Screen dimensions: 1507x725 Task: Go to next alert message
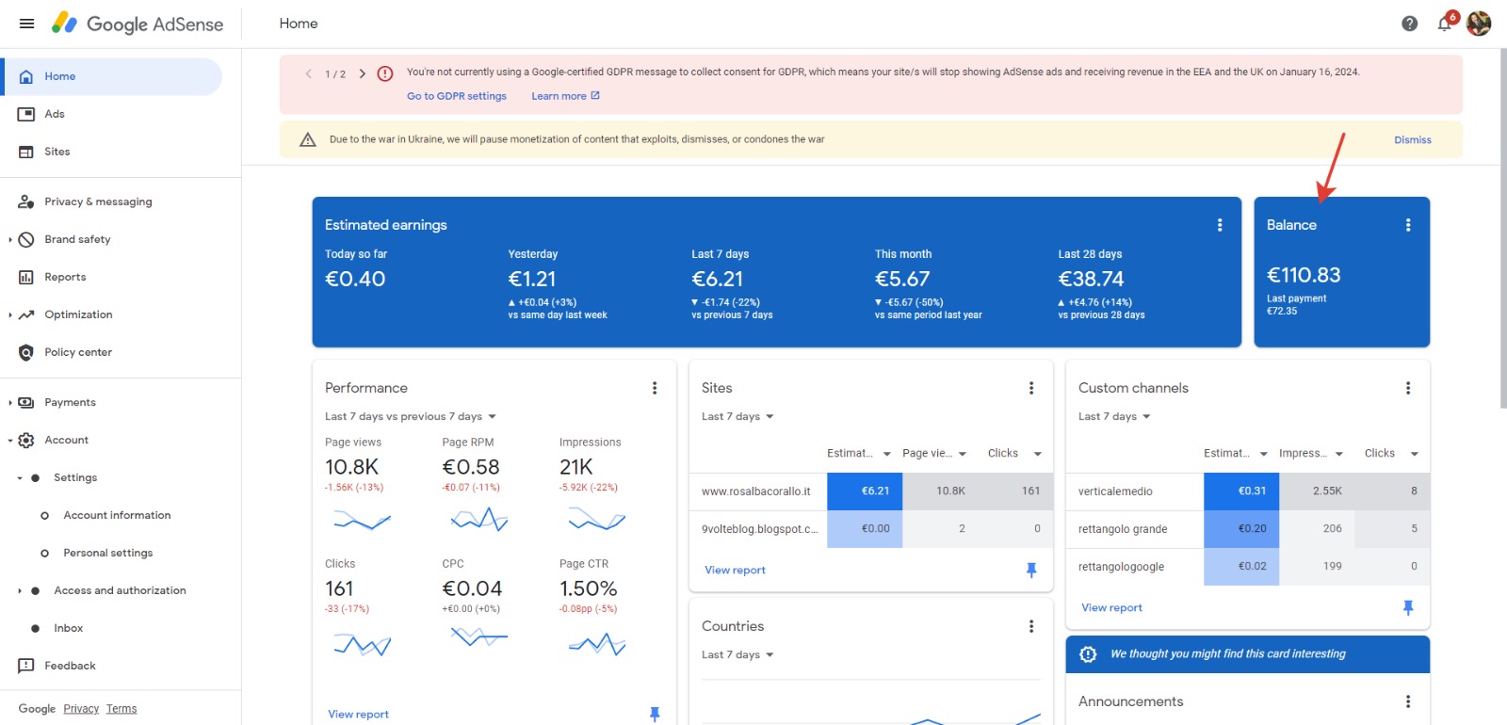click(x=362, y=73)
